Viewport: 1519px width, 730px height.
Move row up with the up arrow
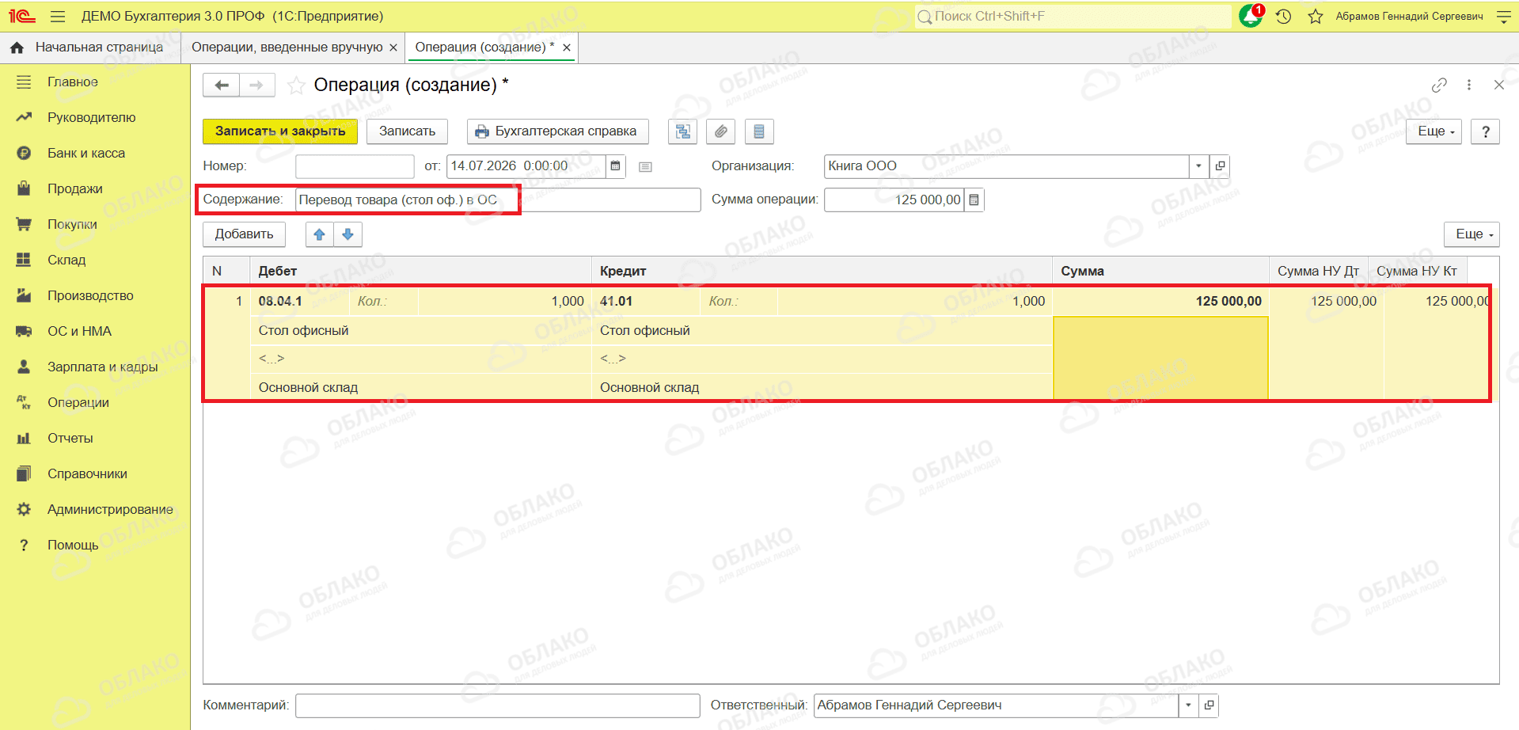pyautogui.click(x=320, y=234)
